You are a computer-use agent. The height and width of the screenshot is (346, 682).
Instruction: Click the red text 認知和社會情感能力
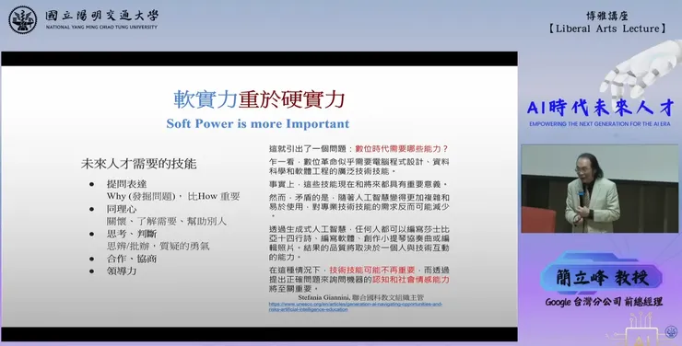411,280
